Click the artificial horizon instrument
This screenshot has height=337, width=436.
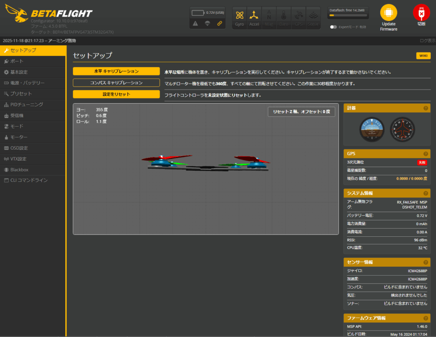[x=372, y=129]
